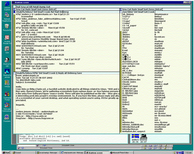Screen dimensions: 194x154
Task: Launch WinZip desktop icon
Action: [x=7, y=82]
